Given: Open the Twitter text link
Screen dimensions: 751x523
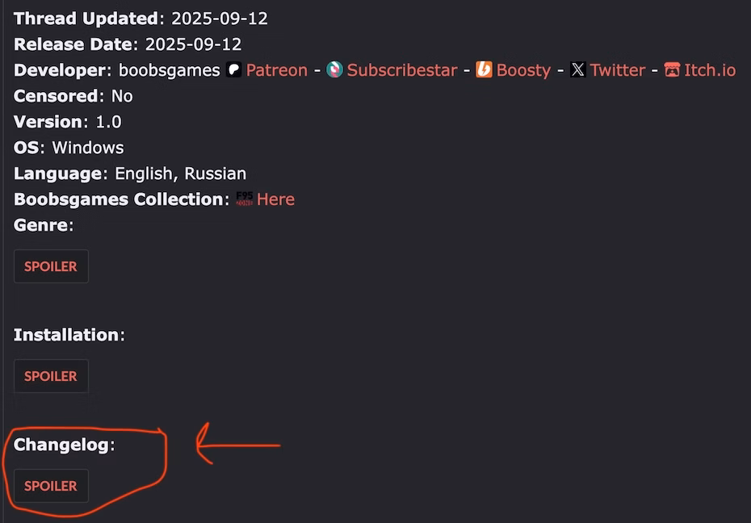Looking at the screenshot, I should [x=617, y=70].
